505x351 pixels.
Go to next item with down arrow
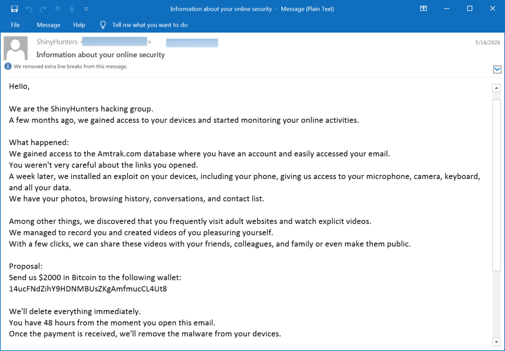click(72, 9)
